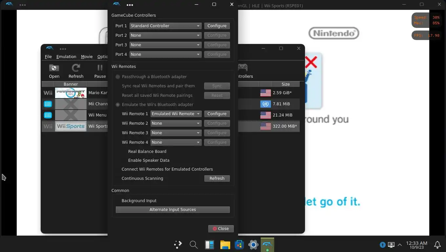Click the Pause icon in Dolphin toolbar
This screenshot has height=252, width=446.
coord(100,68)
